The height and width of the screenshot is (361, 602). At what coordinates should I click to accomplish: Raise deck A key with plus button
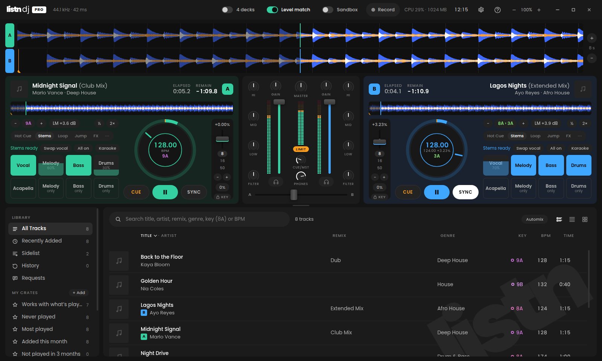tap(41, 123)
